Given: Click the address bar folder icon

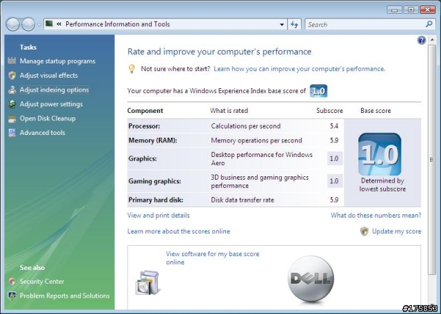Looking at the screenshot, I should click(x=49, y=23).
